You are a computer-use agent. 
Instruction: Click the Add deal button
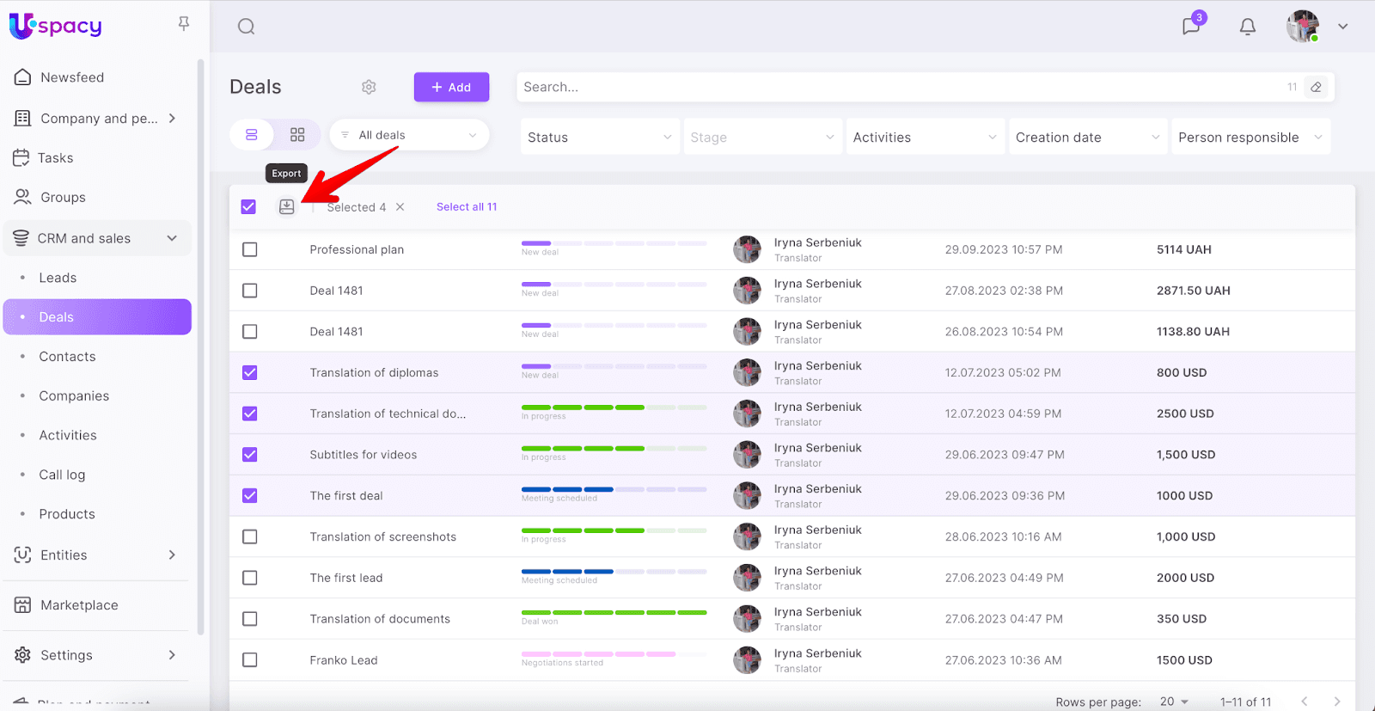coord(451,87)
